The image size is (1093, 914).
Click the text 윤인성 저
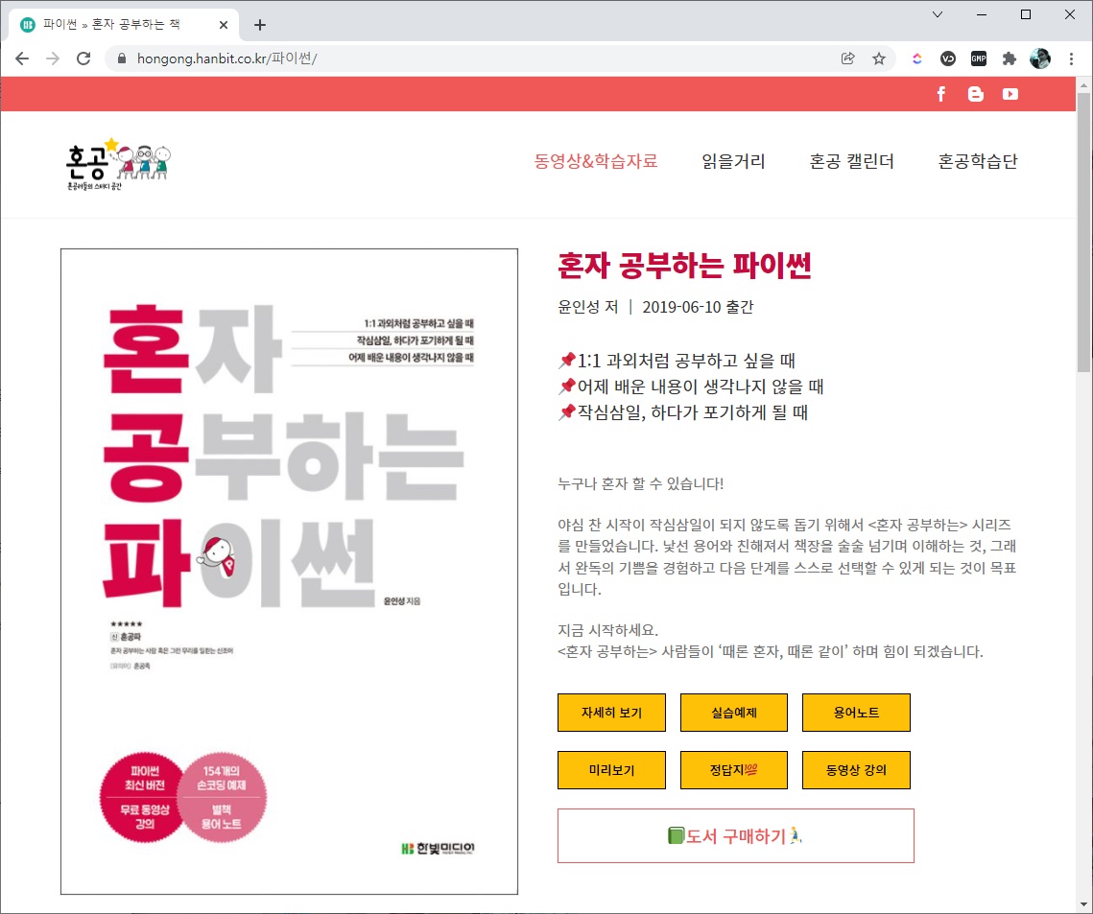coord(587,307)
